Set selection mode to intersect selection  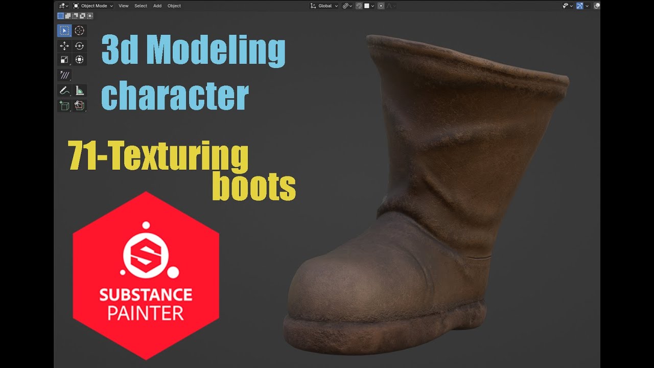pyautogui.click(x=90, y=16)
